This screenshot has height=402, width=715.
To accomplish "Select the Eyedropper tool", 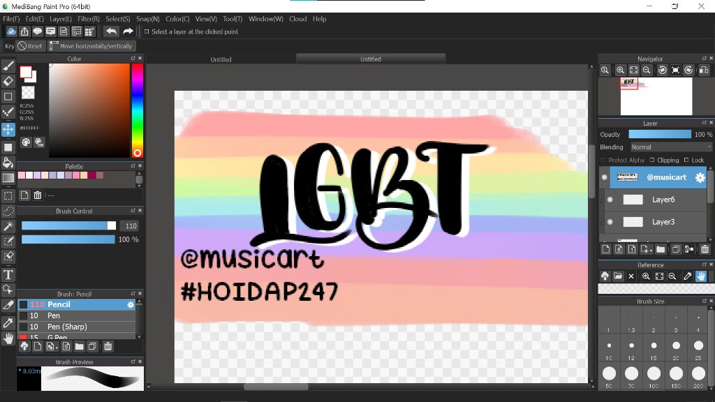I will pos(8,323).
